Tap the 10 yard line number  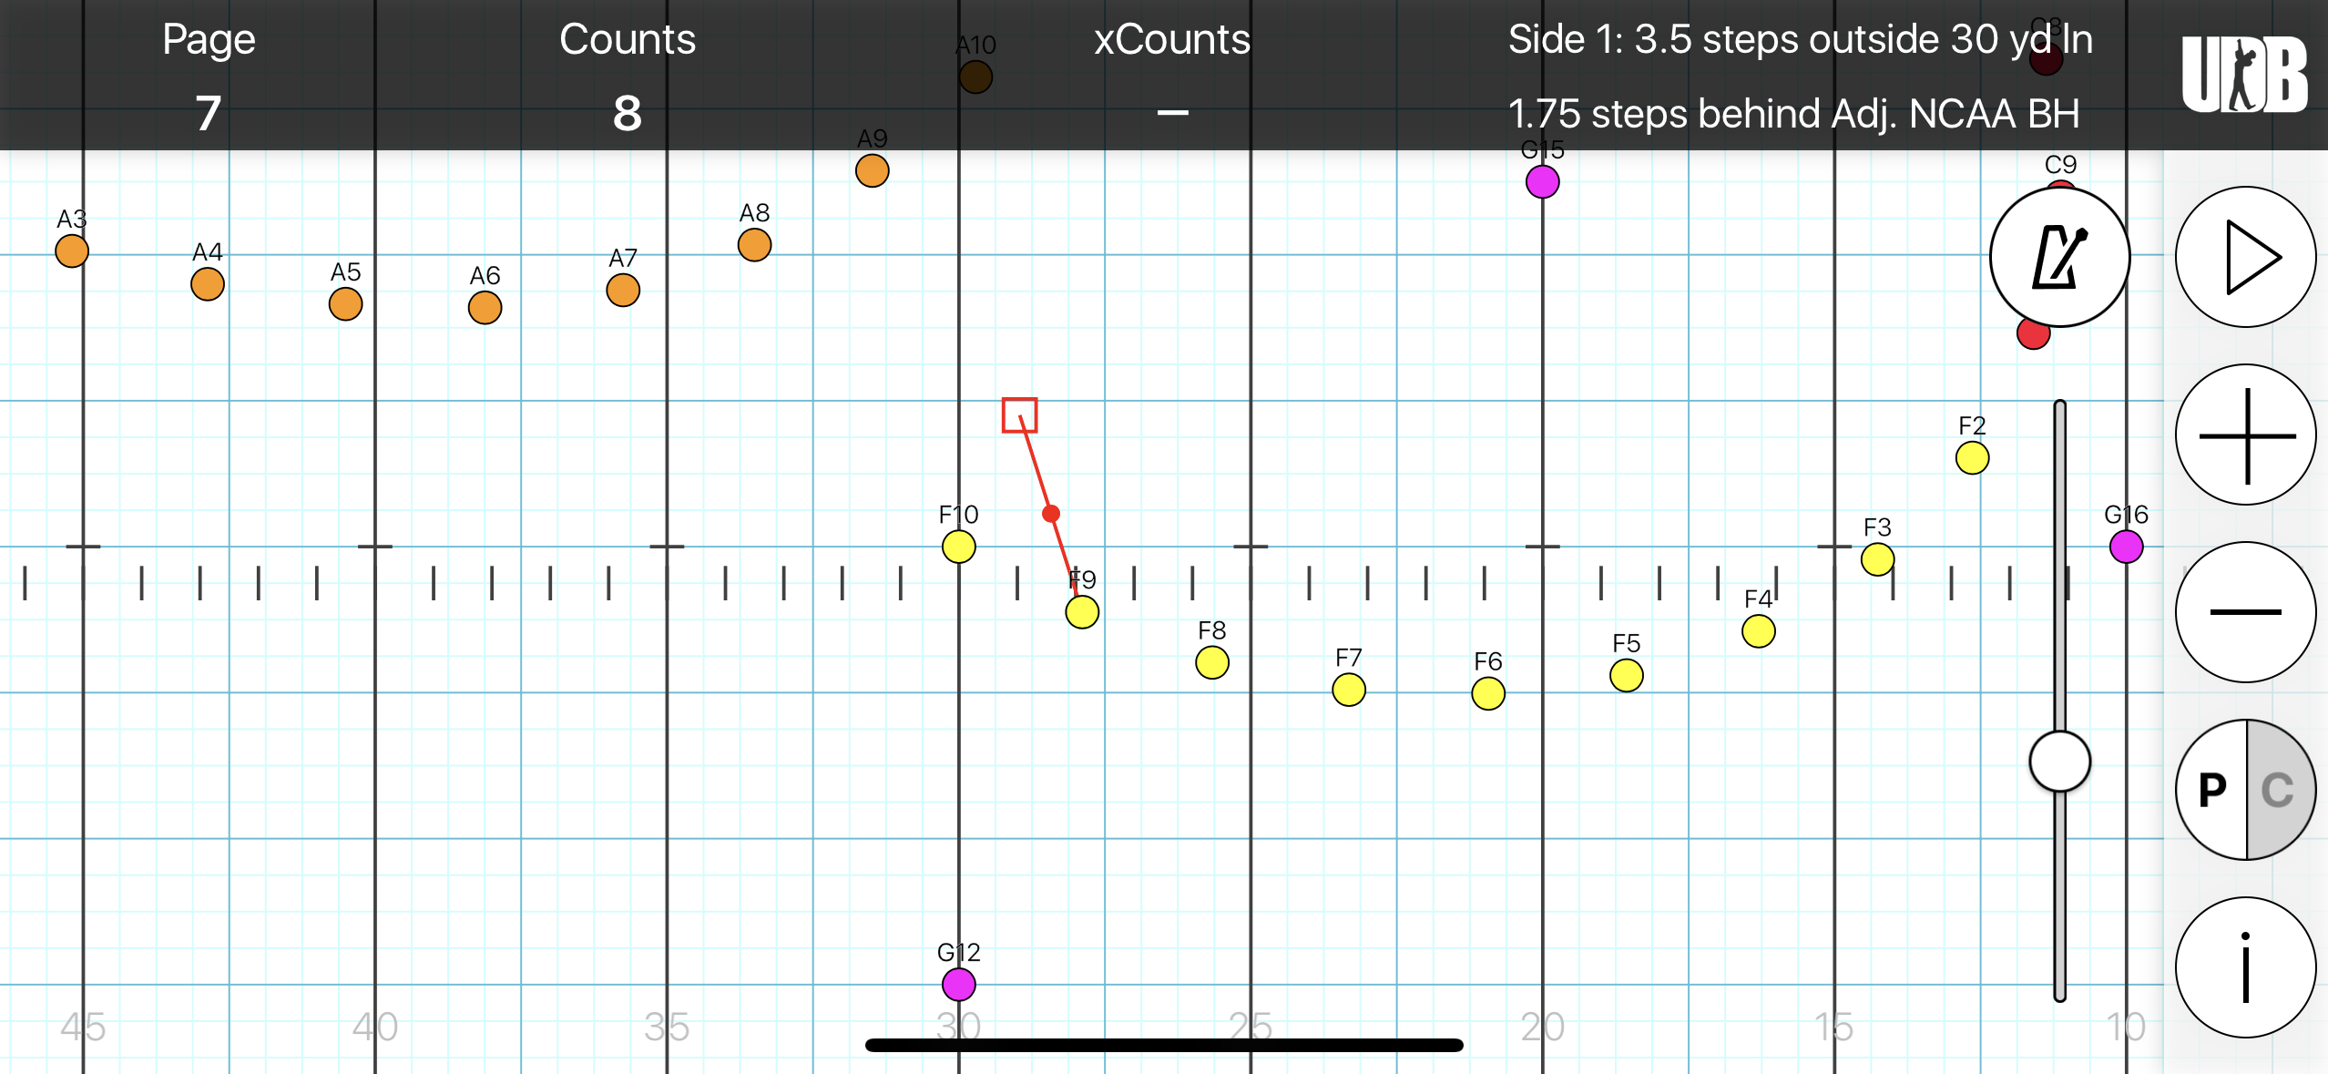pos(2126,1028)
